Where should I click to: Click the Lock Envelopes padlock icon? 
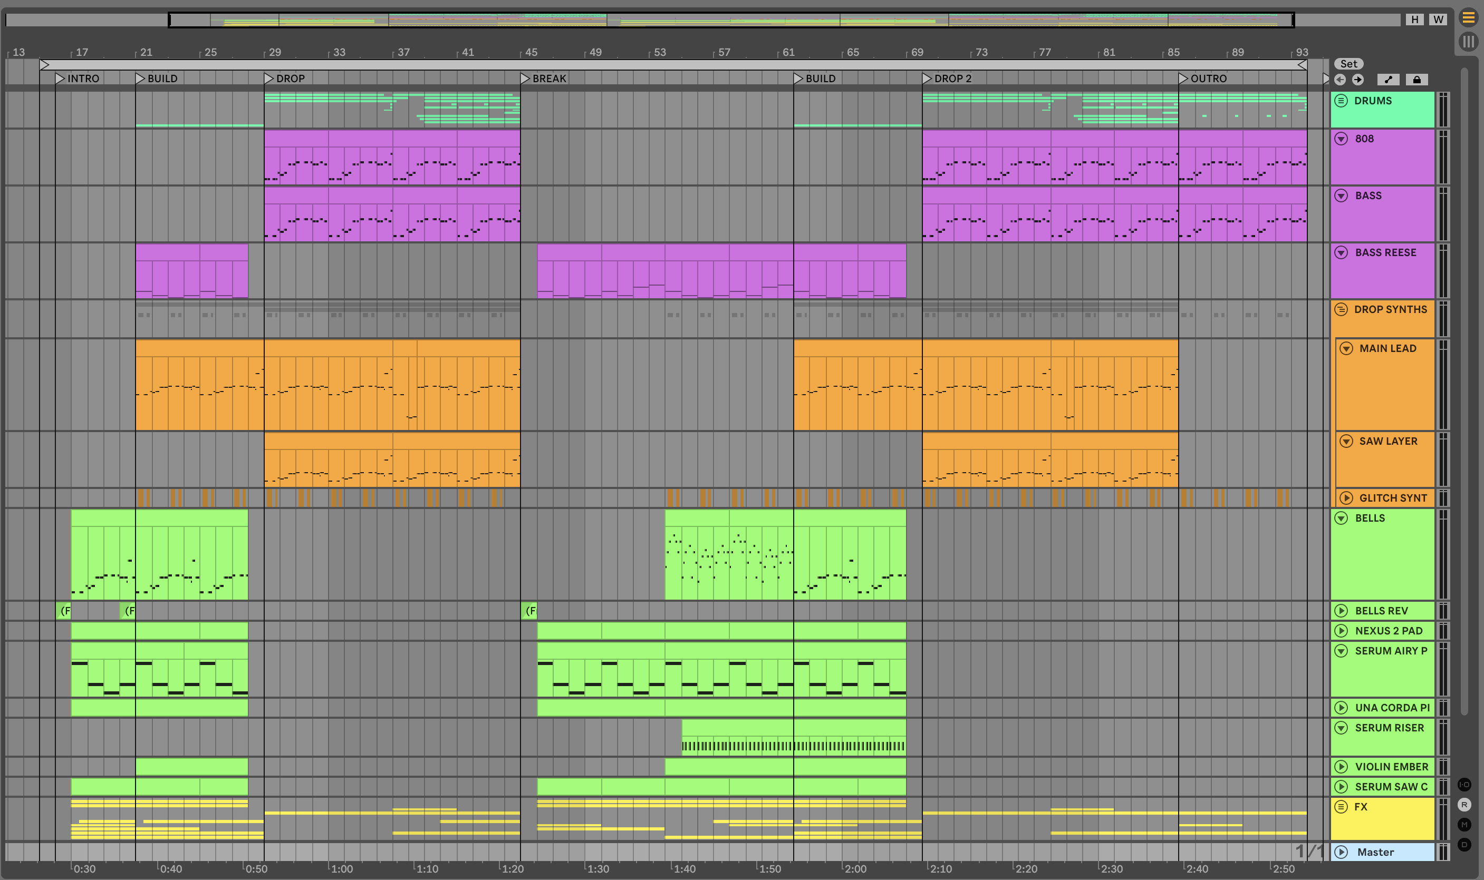click(x=1416, y=80)
